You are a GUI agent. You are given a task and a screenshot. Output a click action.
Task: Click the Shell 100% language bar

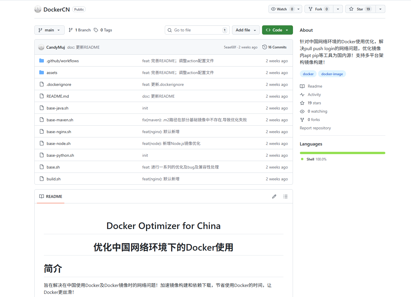click(x=342, y=153)
